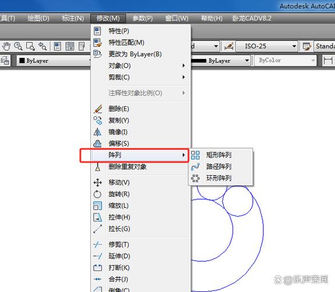Expand the 对象(O) submenu
335x292 pixels.
point(140,66)
